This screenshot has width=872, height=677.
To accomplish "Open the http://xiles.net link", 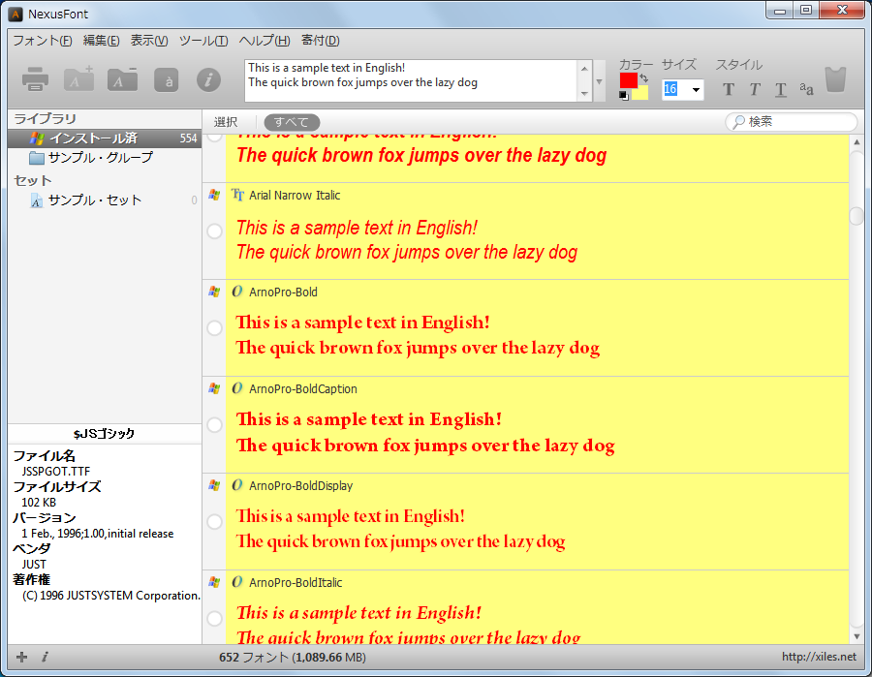I will click(819, 657).
